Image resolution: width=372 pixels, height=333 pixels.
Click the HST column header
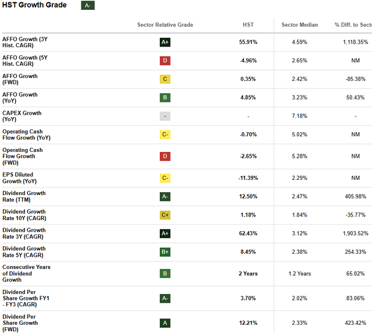pos(248,24)
